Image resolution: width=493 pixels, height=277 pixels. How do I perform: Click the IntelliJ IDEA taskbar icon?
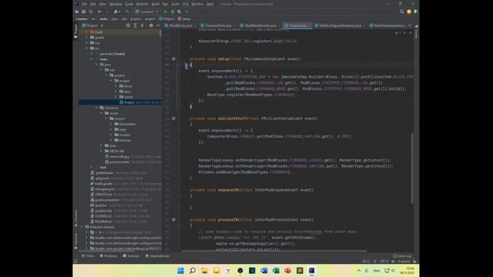click(311, 271)
